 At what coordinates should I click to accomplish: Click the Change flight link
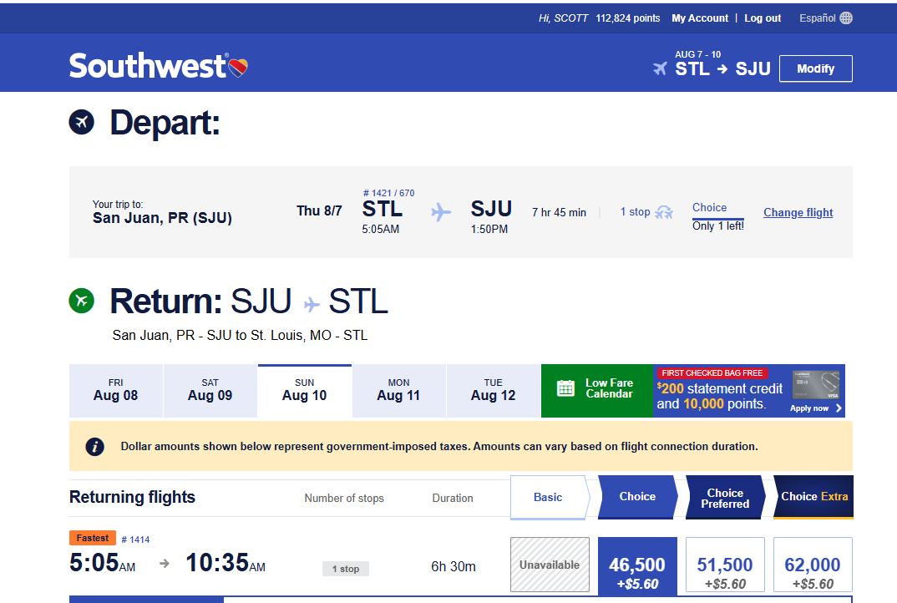point(798,212)
